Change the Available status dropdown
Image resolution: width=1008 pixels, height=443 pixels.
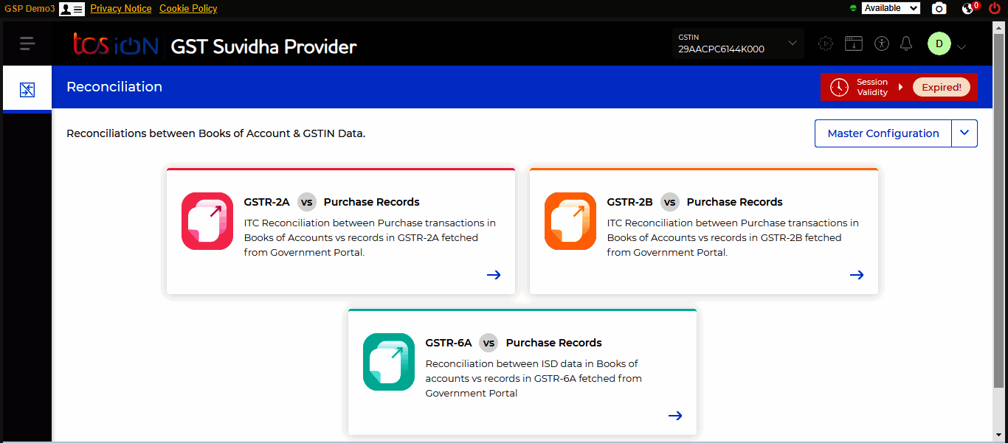891,8
